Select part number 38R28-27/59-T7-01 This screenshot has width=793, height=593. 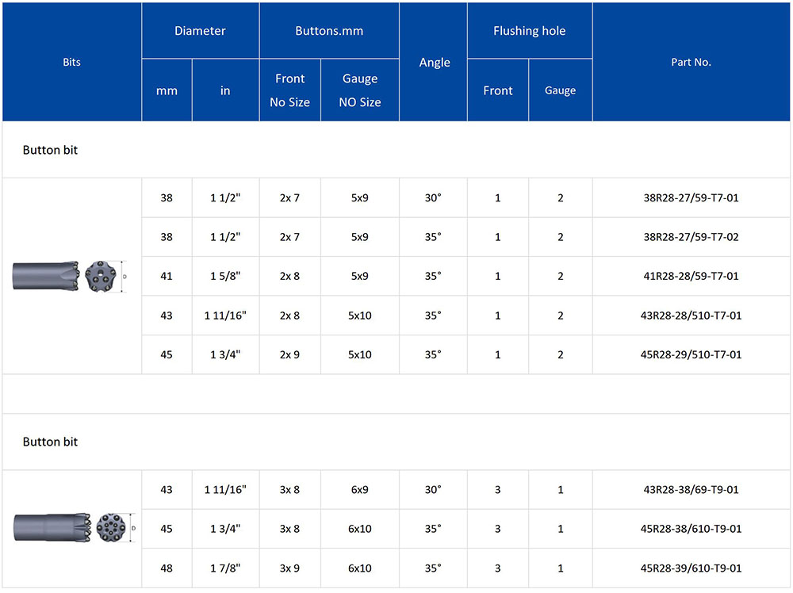pos(691,197)
